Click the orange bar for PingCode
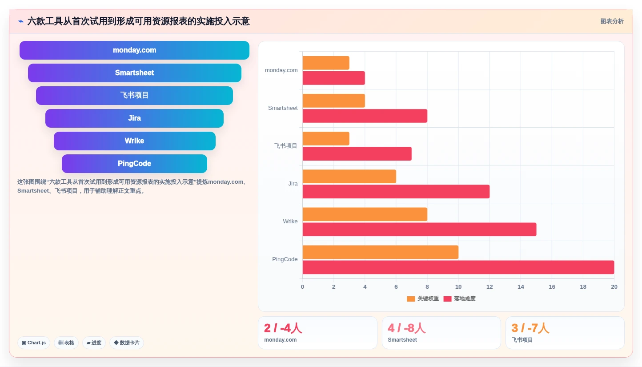642x367 pixels. (381, 252)
